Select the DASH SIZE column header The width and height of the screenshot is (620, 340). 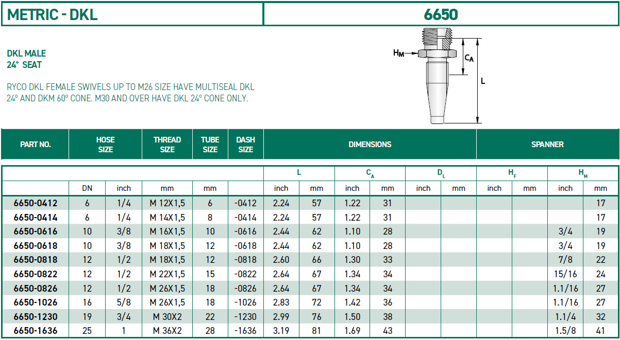point(245,145)
